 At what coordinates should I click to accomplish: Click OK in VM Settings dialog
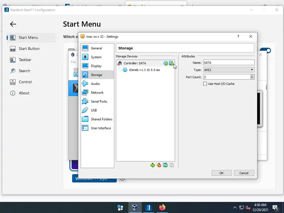pyautogui.click(x=222, y=173)
